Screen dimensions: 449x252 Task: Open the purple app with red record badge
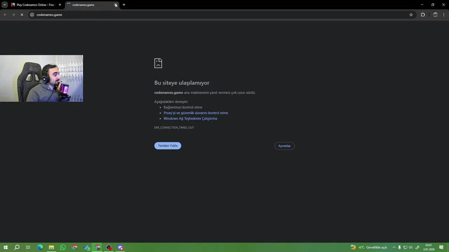click(121, 247)
